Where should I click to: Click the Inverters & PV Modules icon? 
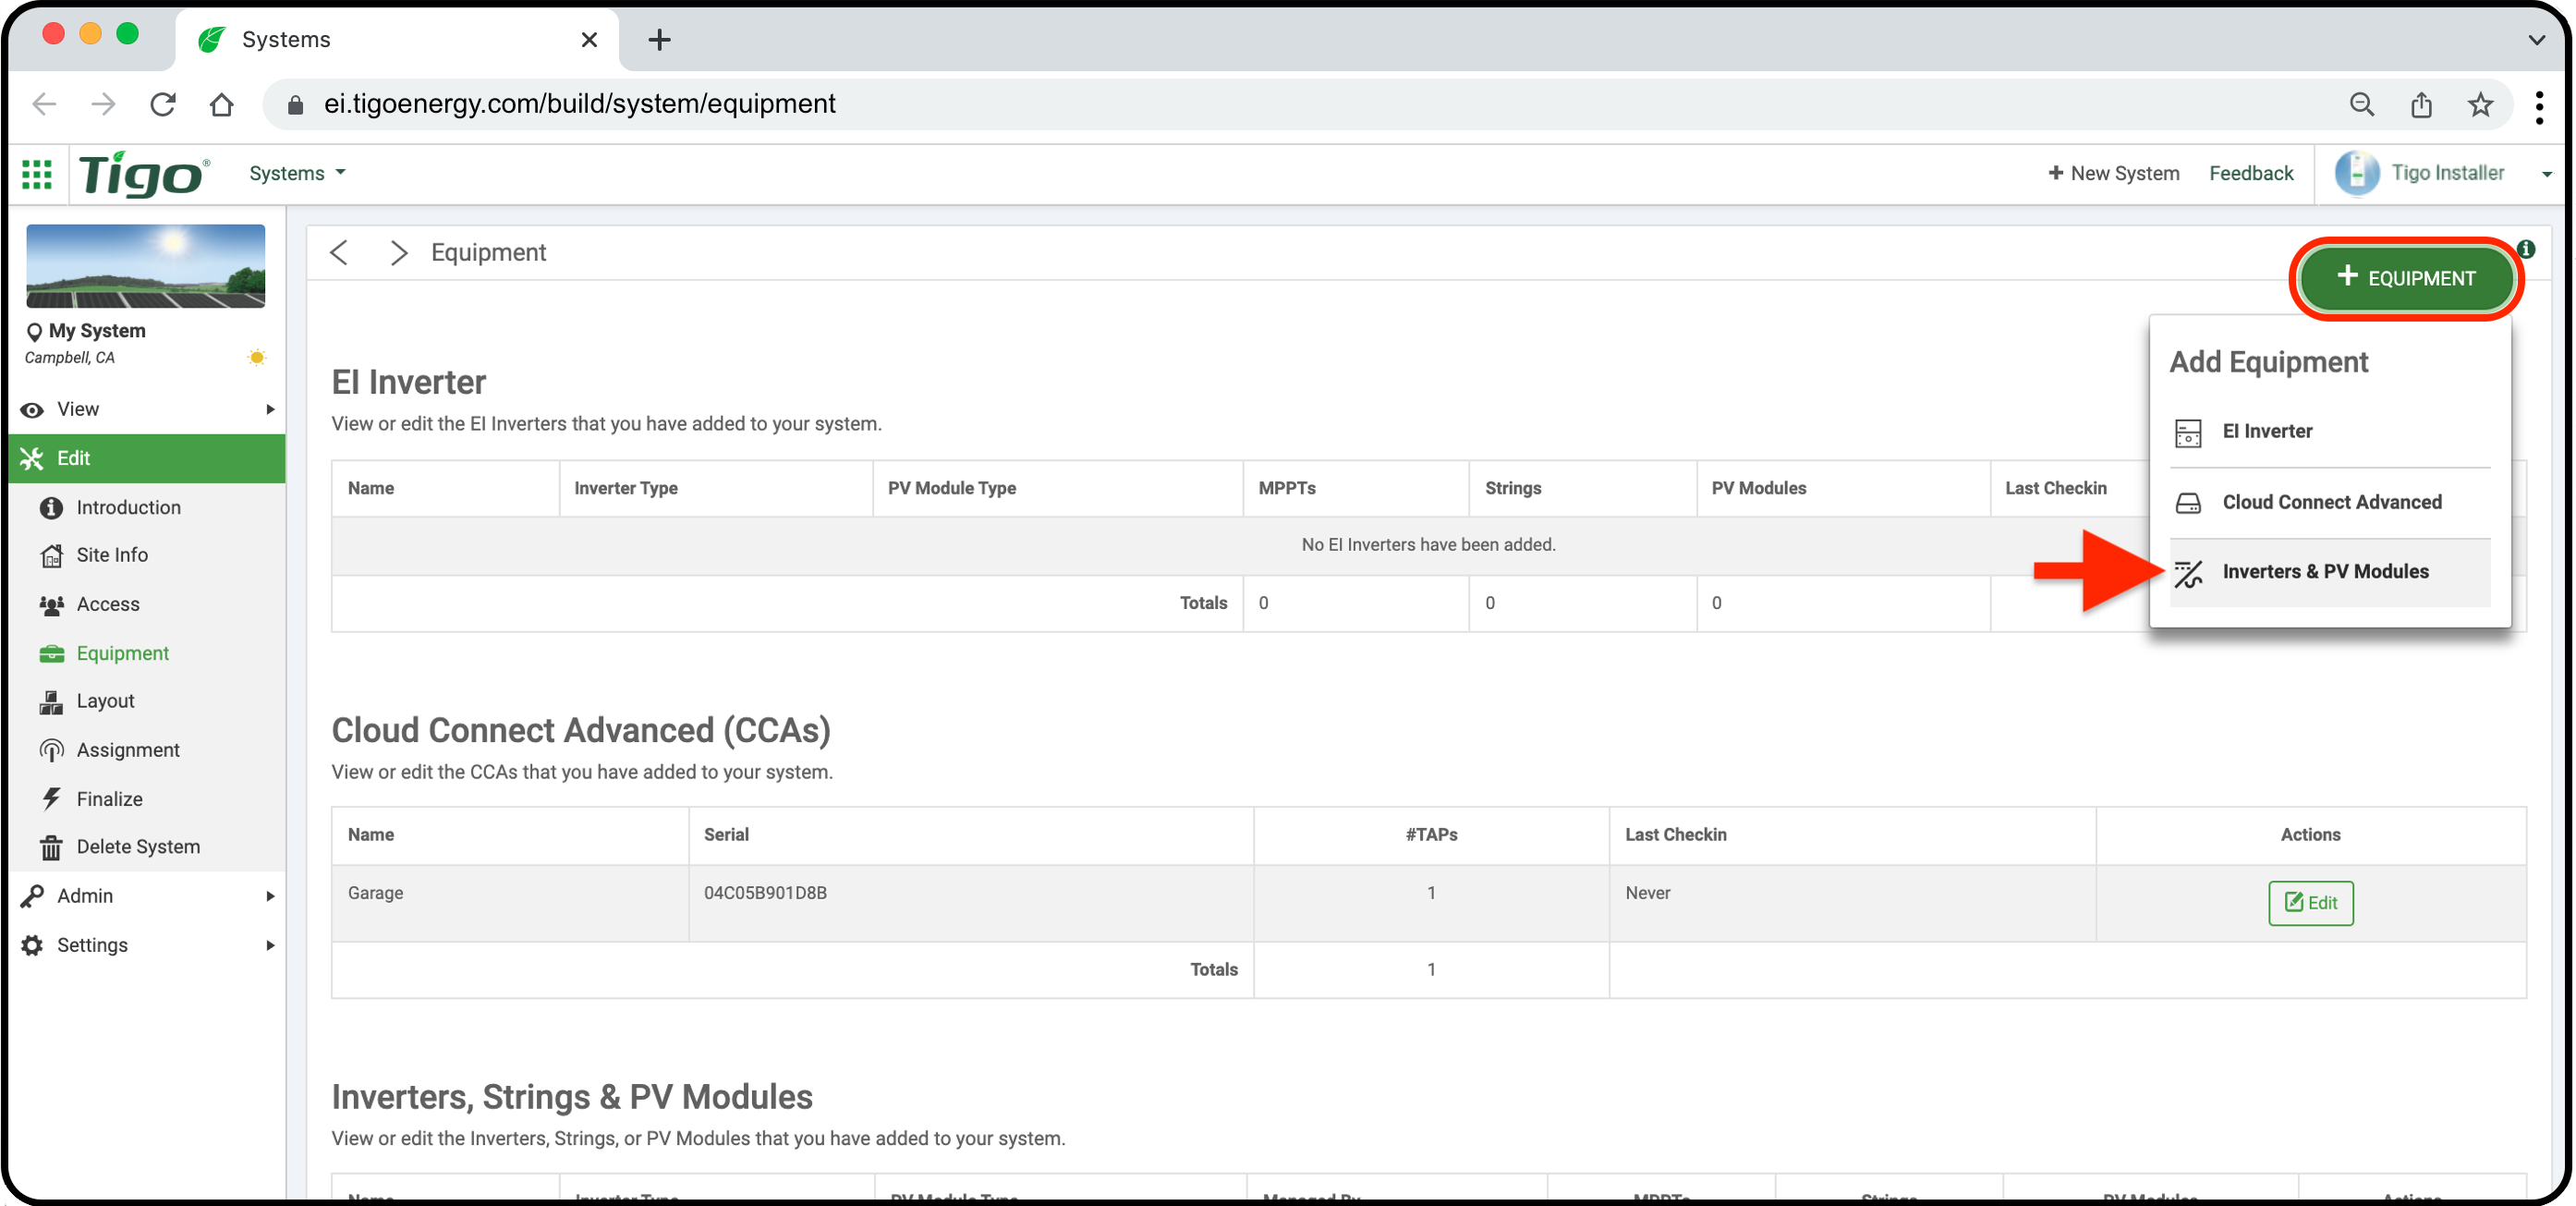[2188, 573]
